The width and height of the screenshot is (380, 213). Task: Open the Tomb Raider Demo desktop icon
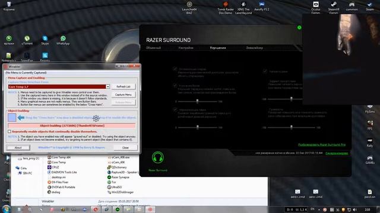click(x=226, y=8)
